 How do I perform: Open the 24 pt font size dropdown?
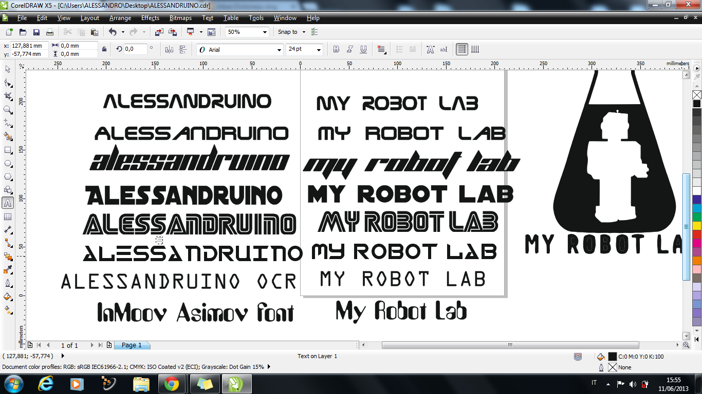click(x=319, y=50)
